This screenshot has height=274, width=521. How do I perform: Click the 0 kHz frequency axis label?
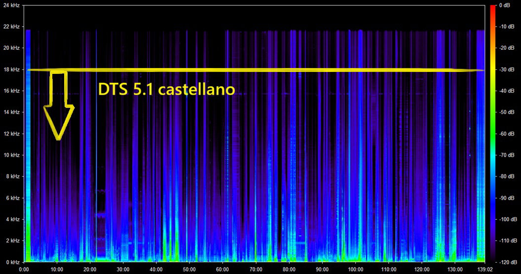point(13,262)
